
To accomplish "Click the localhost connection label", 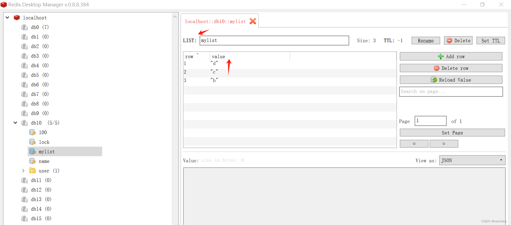I will (x=35, y=18).
